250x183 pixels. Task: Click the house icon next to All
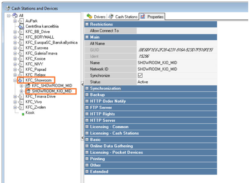point(15,15)
